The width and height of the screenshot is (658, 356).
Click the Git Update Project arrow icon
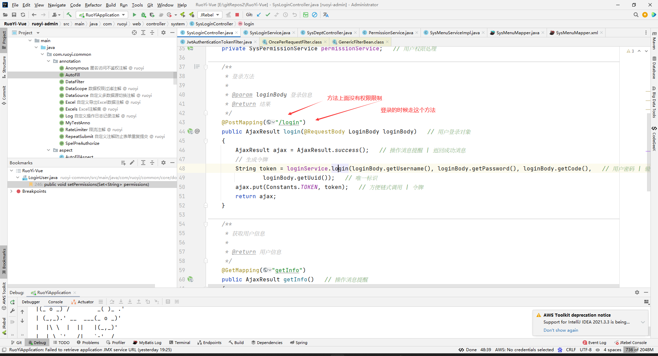pos(259,15)
